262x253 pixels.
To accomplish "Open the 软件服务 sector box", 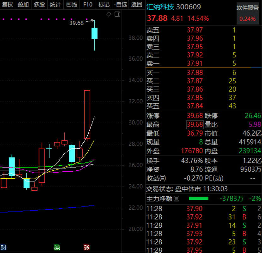I will click(248, 13).
